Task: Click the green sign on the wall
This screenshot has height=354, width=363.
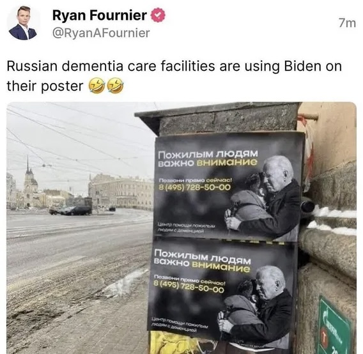Action: [x=334, y=325]
